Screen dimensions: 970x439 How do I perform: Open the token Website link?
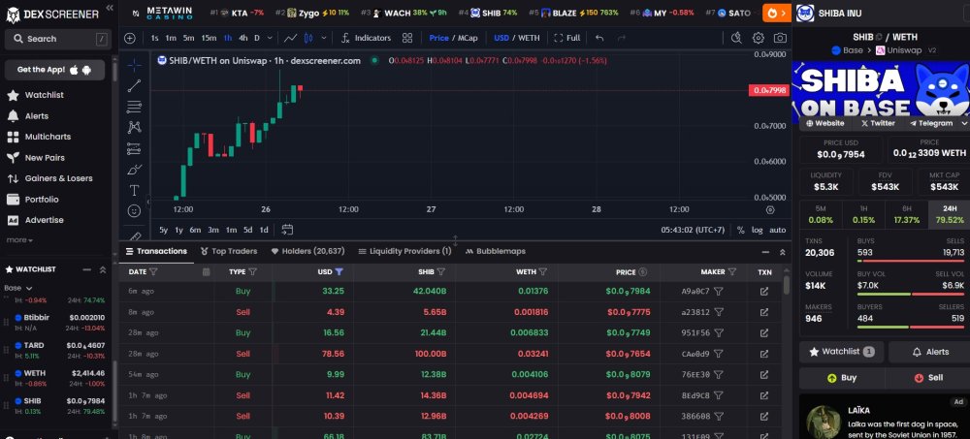click(x=825, y=123)
